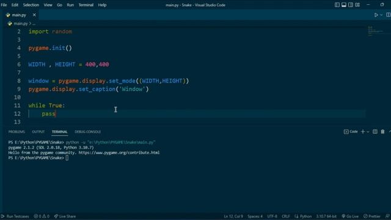Switch to the Output panel tab
Screen dimensions: 391x220
38,132
